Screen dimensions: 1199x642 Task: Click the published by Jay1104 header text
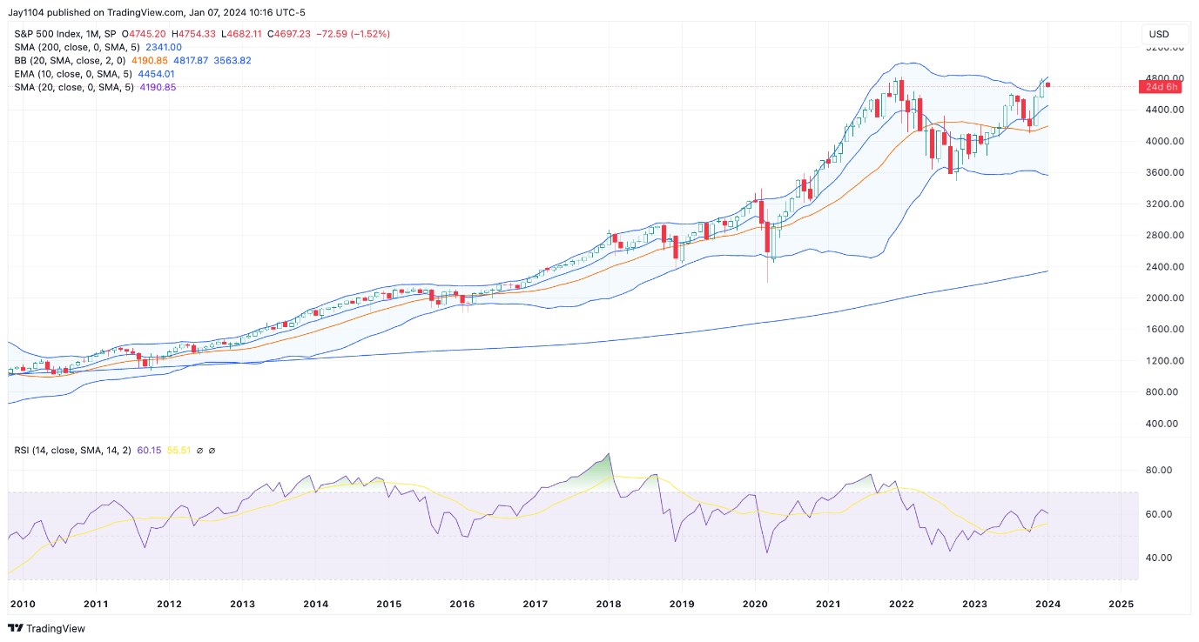point(157,12)
